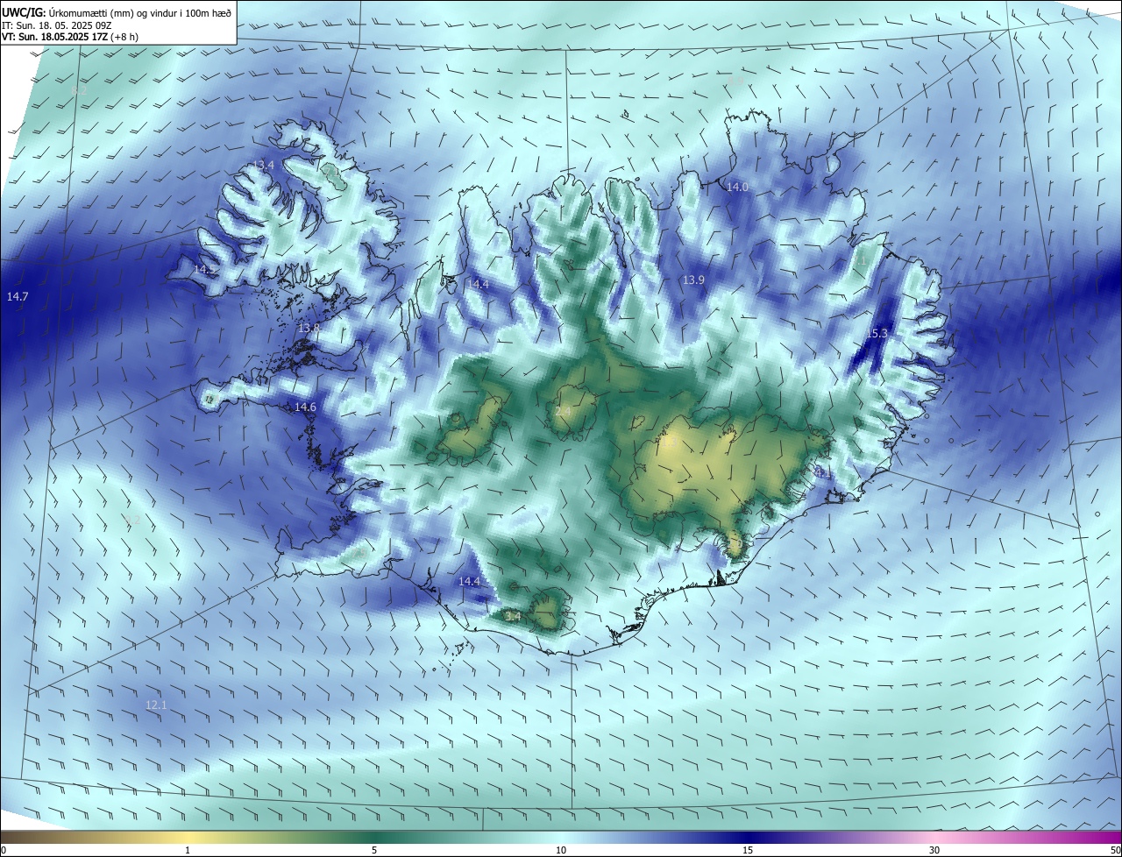Click the 50 tick on the color scale
The height and width of the screenshot is (857, 1122).
point(1115,850)
